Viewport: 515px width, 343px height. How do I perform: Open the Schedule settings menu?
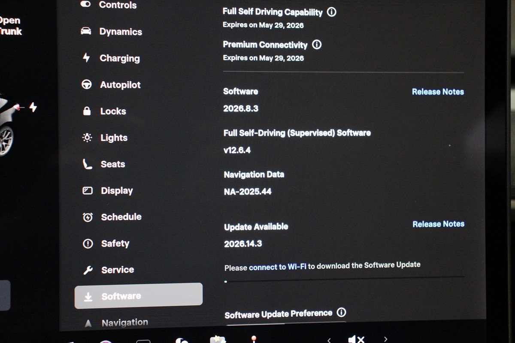[112, 217]
